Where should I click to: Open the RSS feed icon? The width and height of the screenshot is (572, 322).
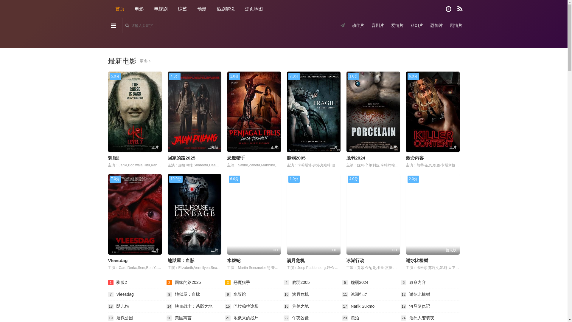460,9
